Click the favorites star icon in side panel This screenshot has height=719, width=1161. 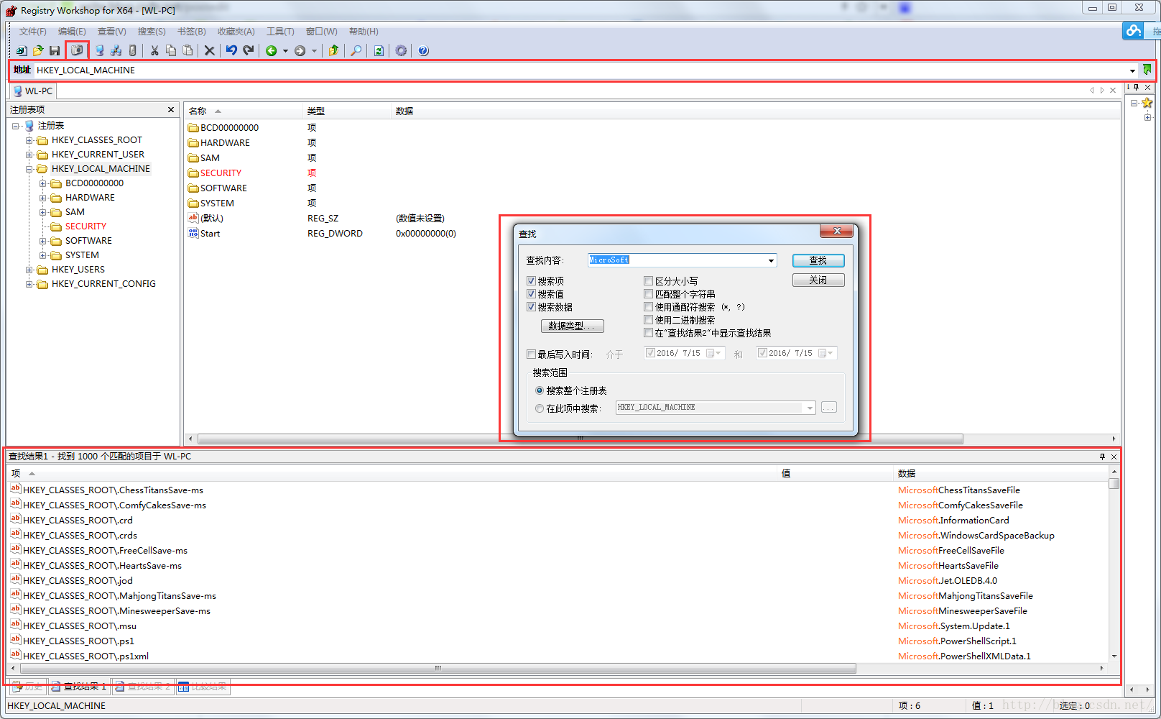[x=1147, y=103]
